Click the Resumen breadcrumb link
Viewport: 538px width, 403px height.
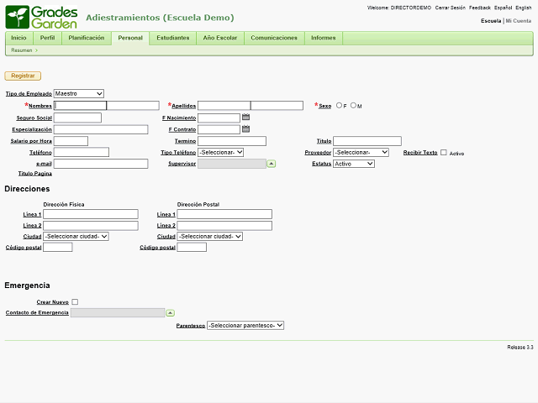tap(21, 50)
